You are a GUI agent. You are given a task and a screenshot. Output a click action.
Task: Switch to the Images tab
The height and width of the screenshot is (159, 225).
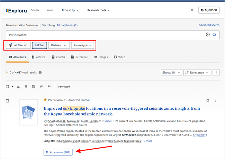click(101, 57)
